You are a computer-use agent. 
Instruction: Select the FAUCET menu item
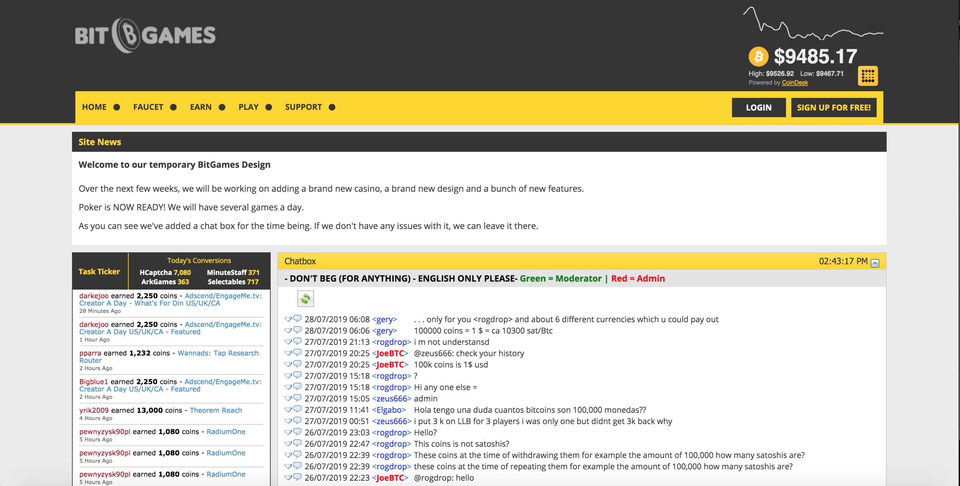pos(148,107)
